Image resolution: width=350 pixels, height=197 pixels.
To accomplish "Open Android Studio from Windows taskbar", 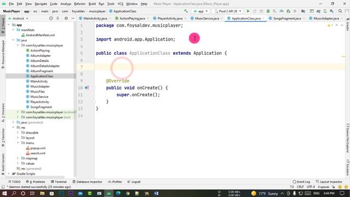I will click(109, 193).
